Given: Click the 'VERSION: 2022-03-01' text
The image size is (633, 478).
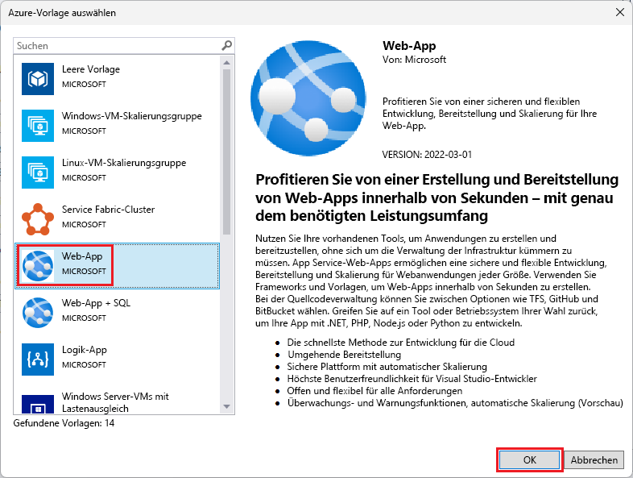Looking at the screenshot, I should [427, 155].
